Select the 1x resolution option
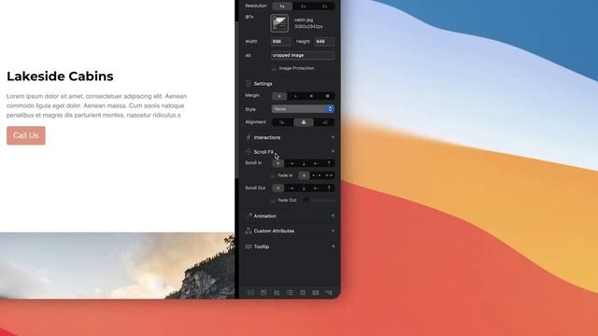598x336 pixels. click(x=282, y=7)
